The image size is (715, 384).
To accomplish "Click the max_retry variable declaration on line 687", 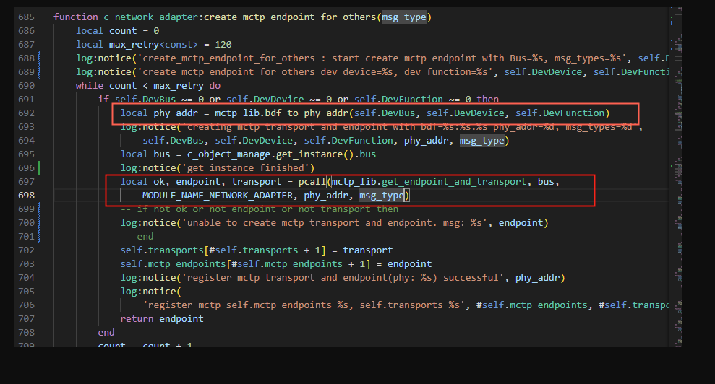I will pos(130,44).
